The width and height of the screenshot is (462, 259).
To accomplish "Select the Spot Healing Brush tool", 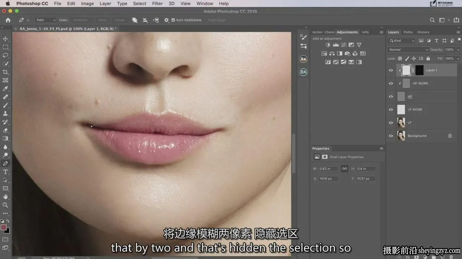I will 5,97.
